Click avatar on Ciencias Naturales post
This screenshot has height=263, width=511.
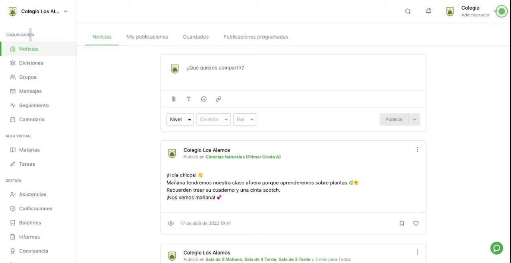point(172,153)
